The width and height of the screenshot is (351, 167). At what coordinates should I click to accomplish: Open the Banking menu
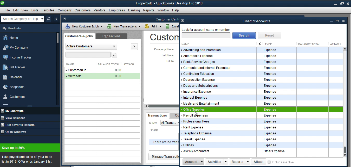point(134,10)
